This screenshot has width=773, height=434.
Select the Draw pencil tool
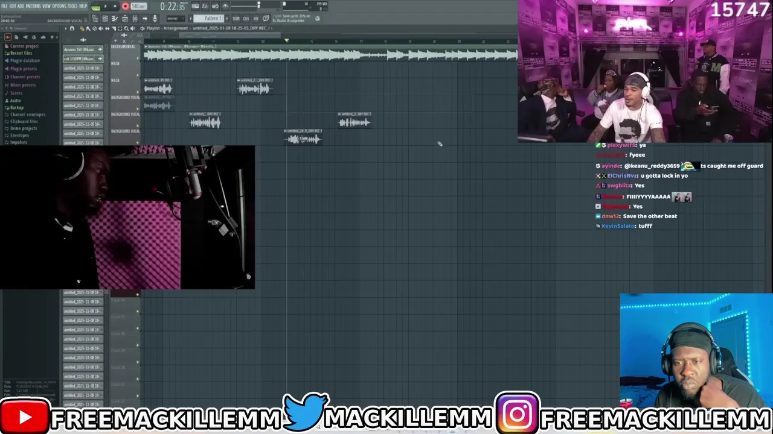tap(82, 28)
